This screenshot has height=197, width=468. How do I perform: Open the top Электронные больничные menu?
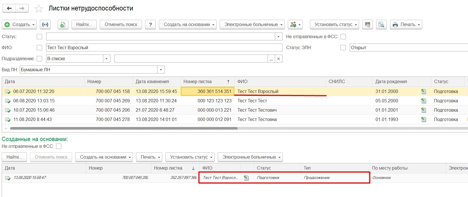253,25
